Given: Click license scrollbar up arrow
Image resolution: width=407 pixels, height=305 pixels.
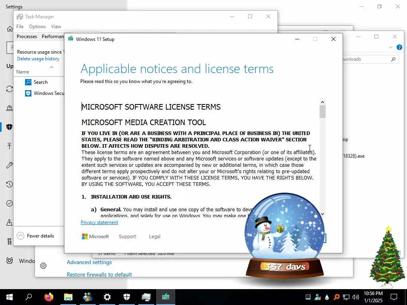Looking at the screenshot, I should coord(322,102).
